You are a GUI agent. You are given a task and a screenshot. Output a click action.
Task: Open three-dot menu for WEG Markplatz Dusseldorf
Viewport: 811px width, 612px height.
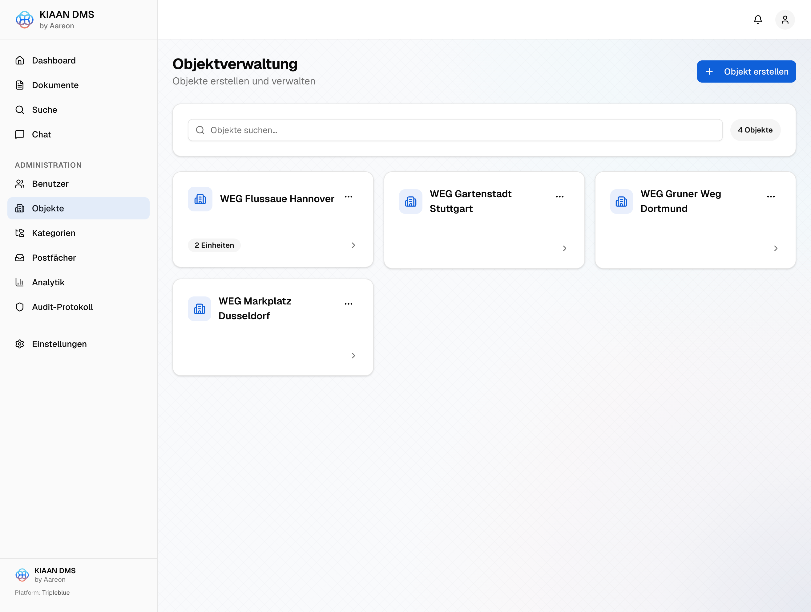click(348, 304)
